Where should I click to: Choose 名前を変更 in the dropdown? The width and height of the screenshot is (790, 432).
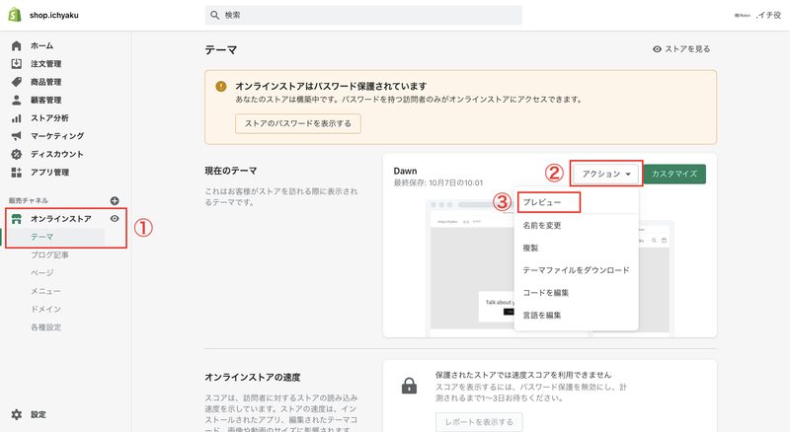542,225
